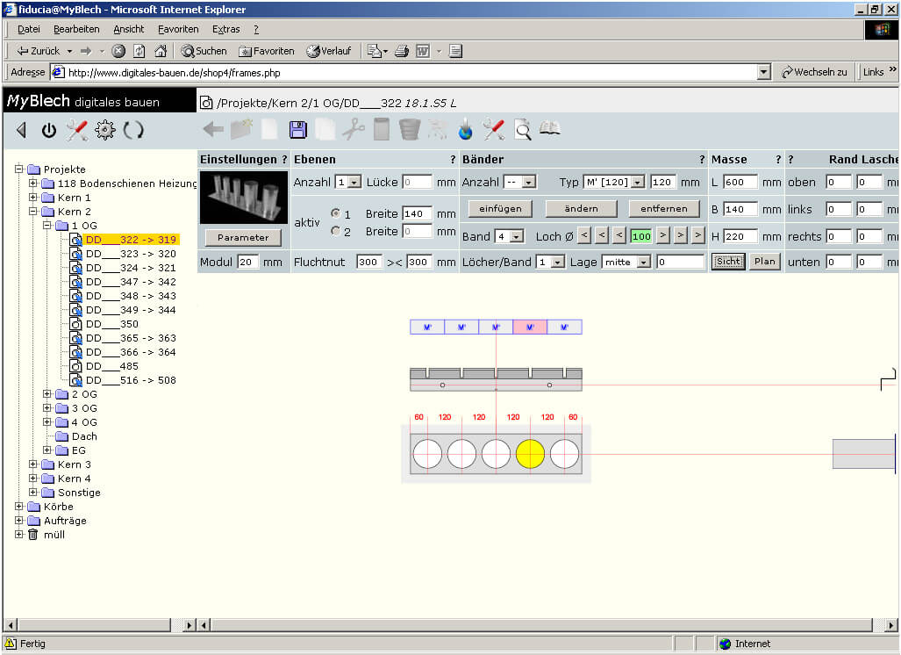This screenshot has height=655, width=901.
Task: Click the globe download icon in the toolbar
Action: tap(466, 130)
